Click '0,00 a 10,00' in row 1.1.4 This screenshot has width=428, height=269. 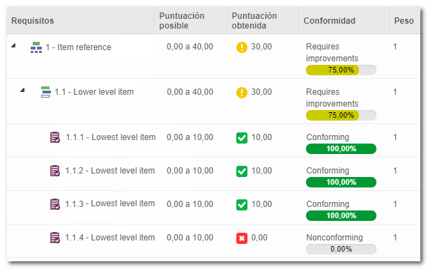click(190, 238)
